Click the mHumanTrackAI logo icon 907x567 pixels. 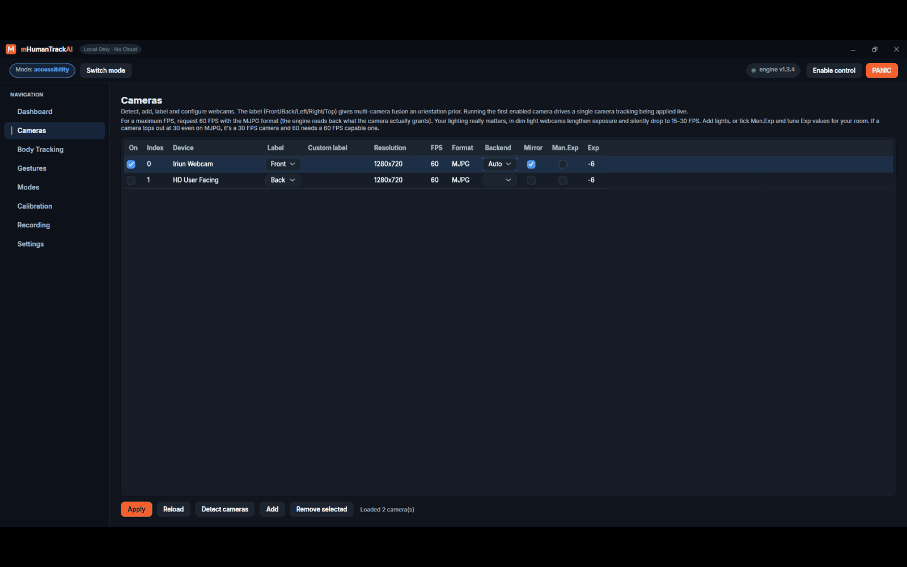[11, 49]
